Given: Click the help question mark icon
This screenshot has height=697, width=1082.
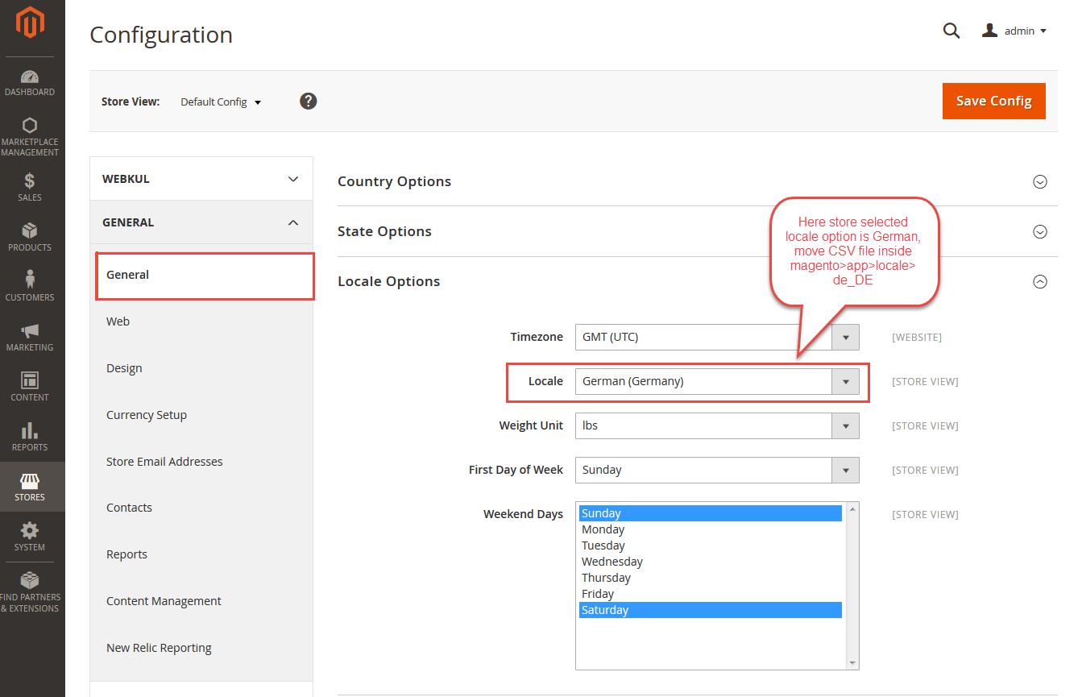Looking at the screenshot, I should [308, 101].
